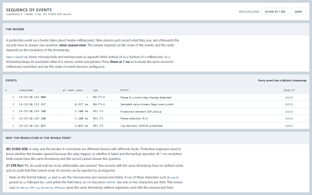The height and width of the screenshot is (195, 312).
Task: Click the IED column header
Action: 96,90
